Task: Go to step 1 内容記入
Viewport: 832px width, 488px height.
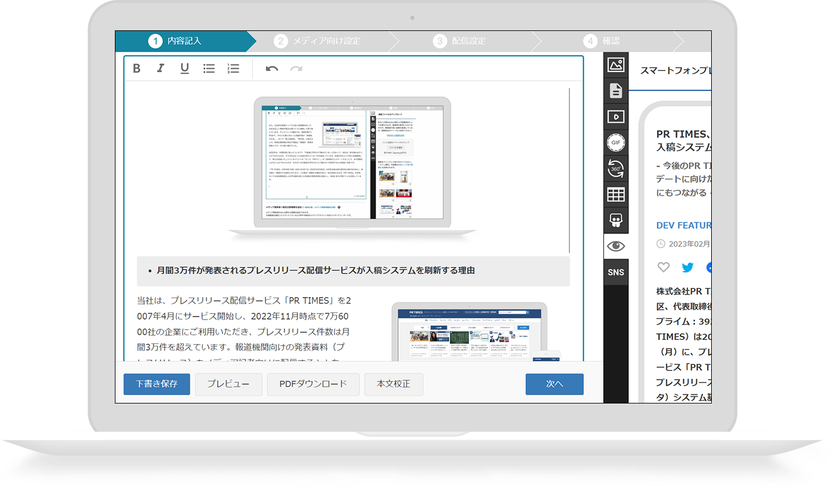Action: [185, 41]
